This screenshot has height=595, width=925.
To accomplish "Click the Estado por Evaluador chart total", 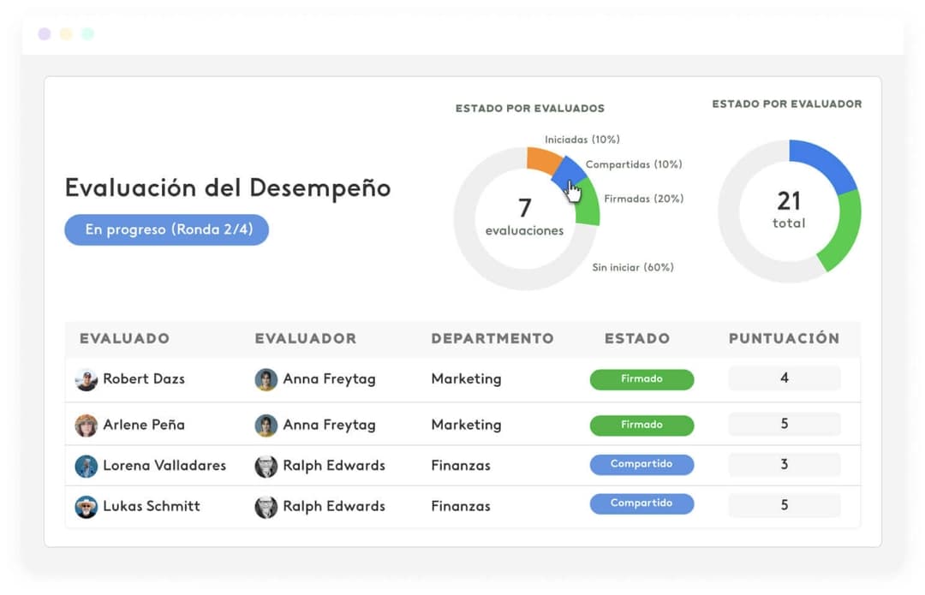I will 788,212.
